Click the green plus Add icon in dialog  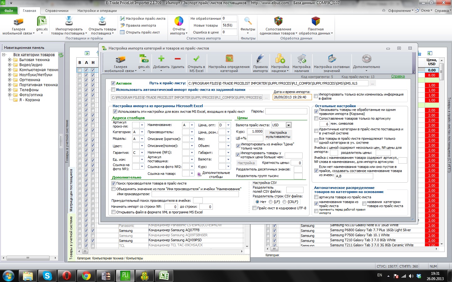[x=161, y=59]
